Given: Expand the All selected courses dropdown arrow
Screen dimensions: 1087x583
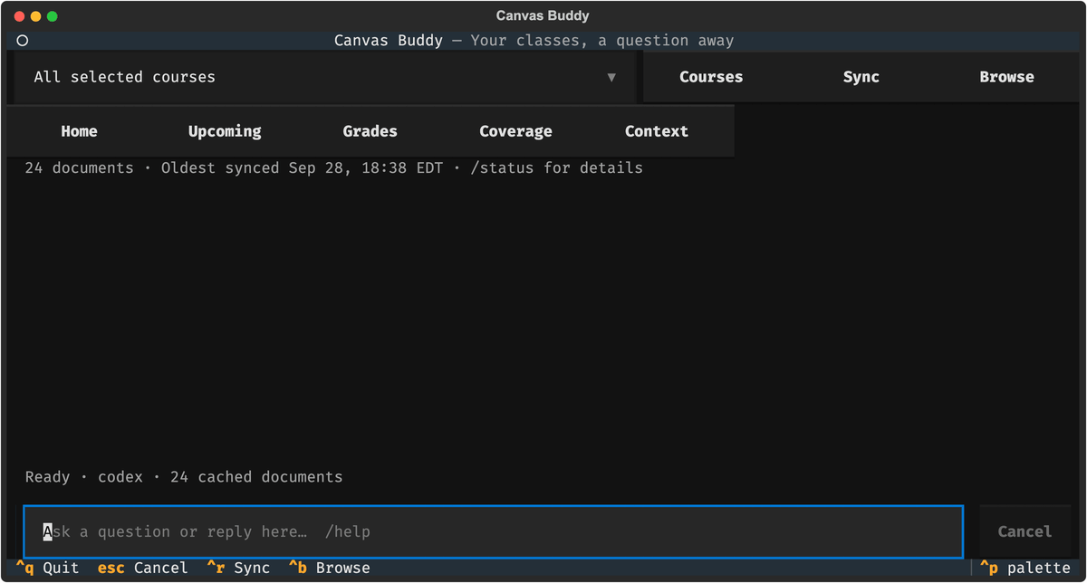Looking at the screenshot, I should click(x=611, y=78).
